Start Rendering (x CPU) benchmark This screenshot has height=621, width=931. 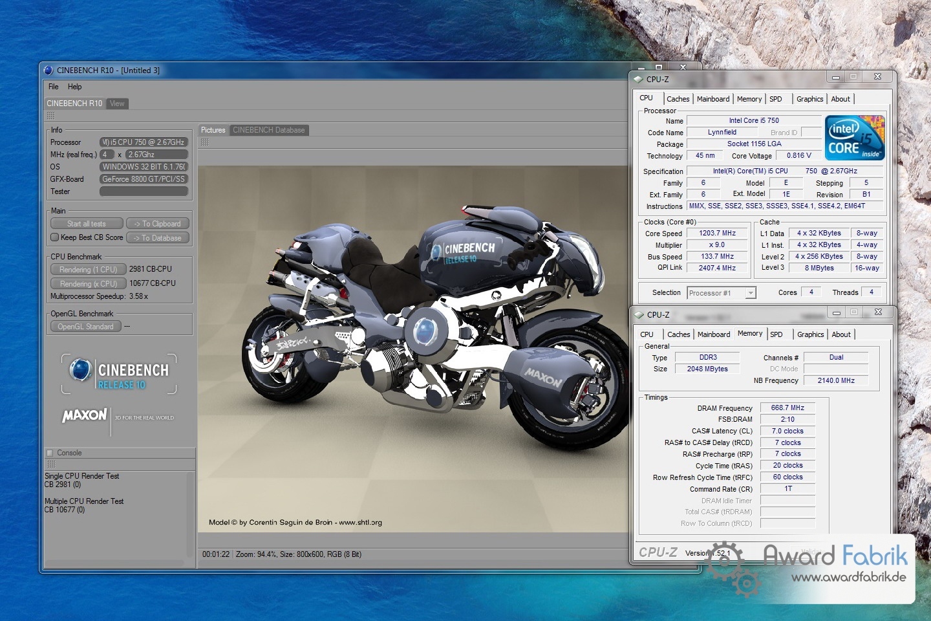[x=88, y=284]
